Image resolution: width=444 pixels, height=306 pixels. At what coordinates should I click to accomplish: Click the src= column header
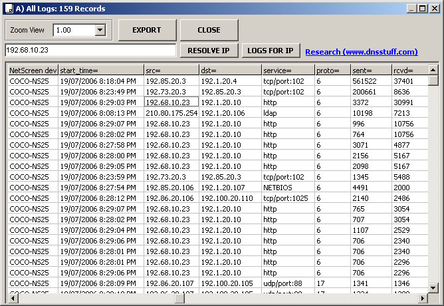171,71
